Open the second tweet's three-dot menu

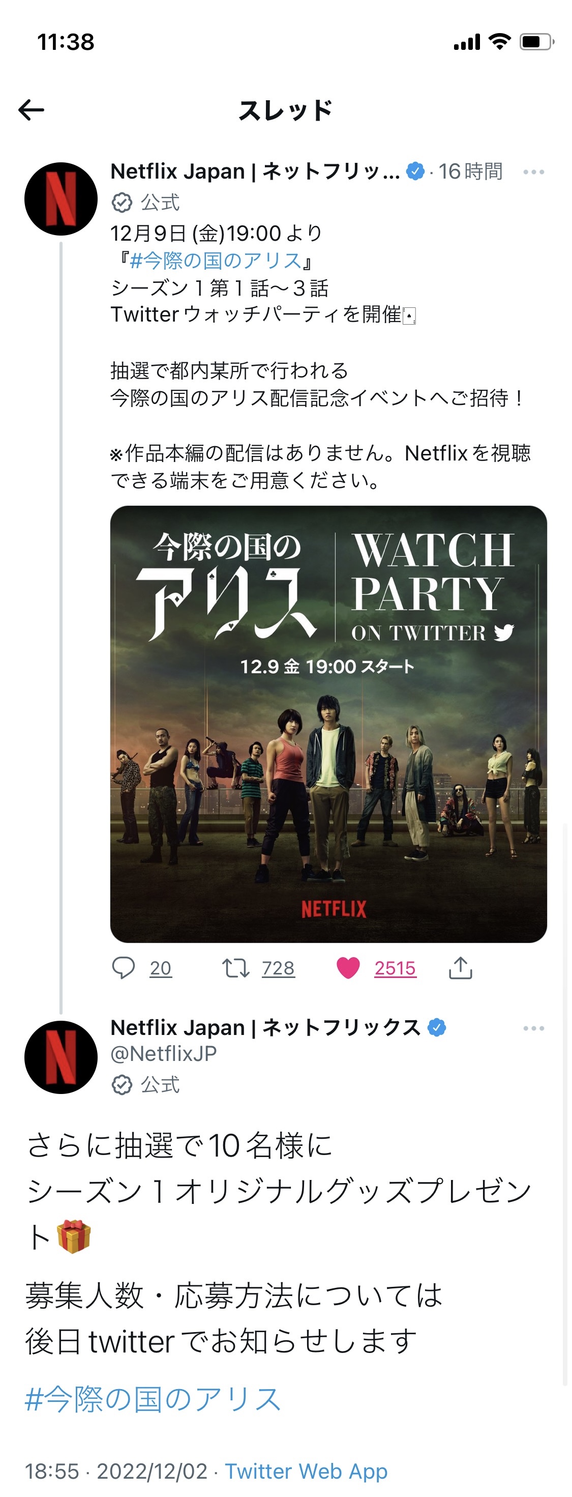[x=534, y=1028]
